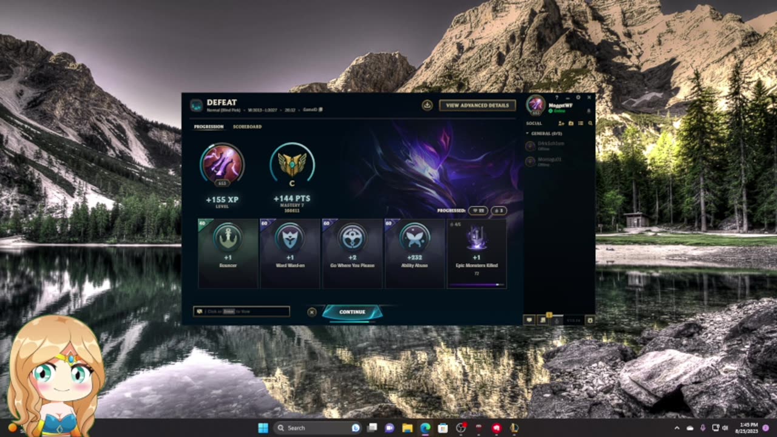The width and height of the screenshot is (777, 437).
Task: Select the Progression tab
Action: [209, 127]
